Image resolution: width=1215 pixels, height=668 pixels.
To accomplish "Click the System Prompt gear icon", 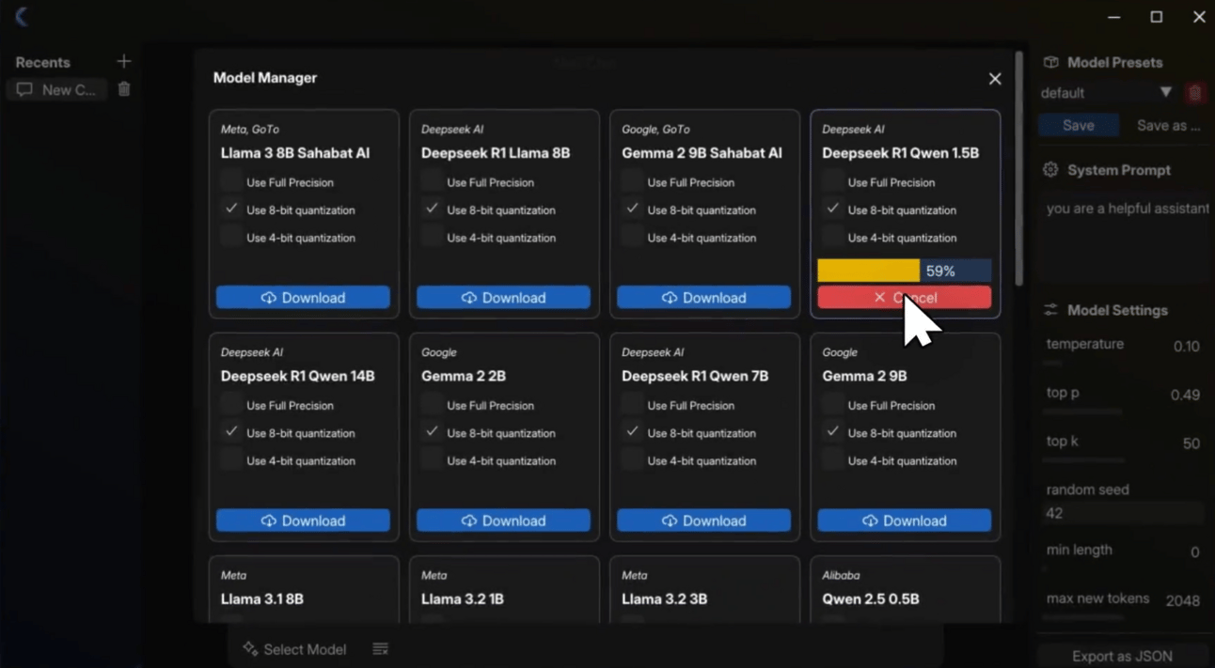I will point(1050,170).
